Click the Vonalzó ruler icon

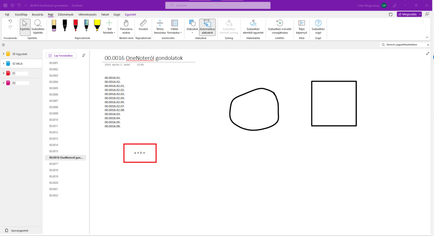coord(143,25)
